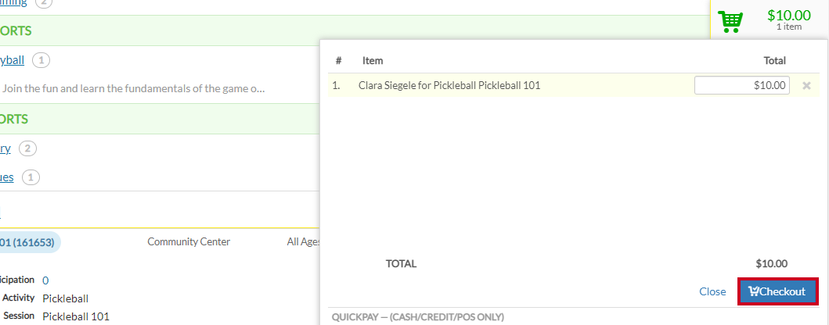
Task: Click the green shopping cart icon
Action: 730,22
